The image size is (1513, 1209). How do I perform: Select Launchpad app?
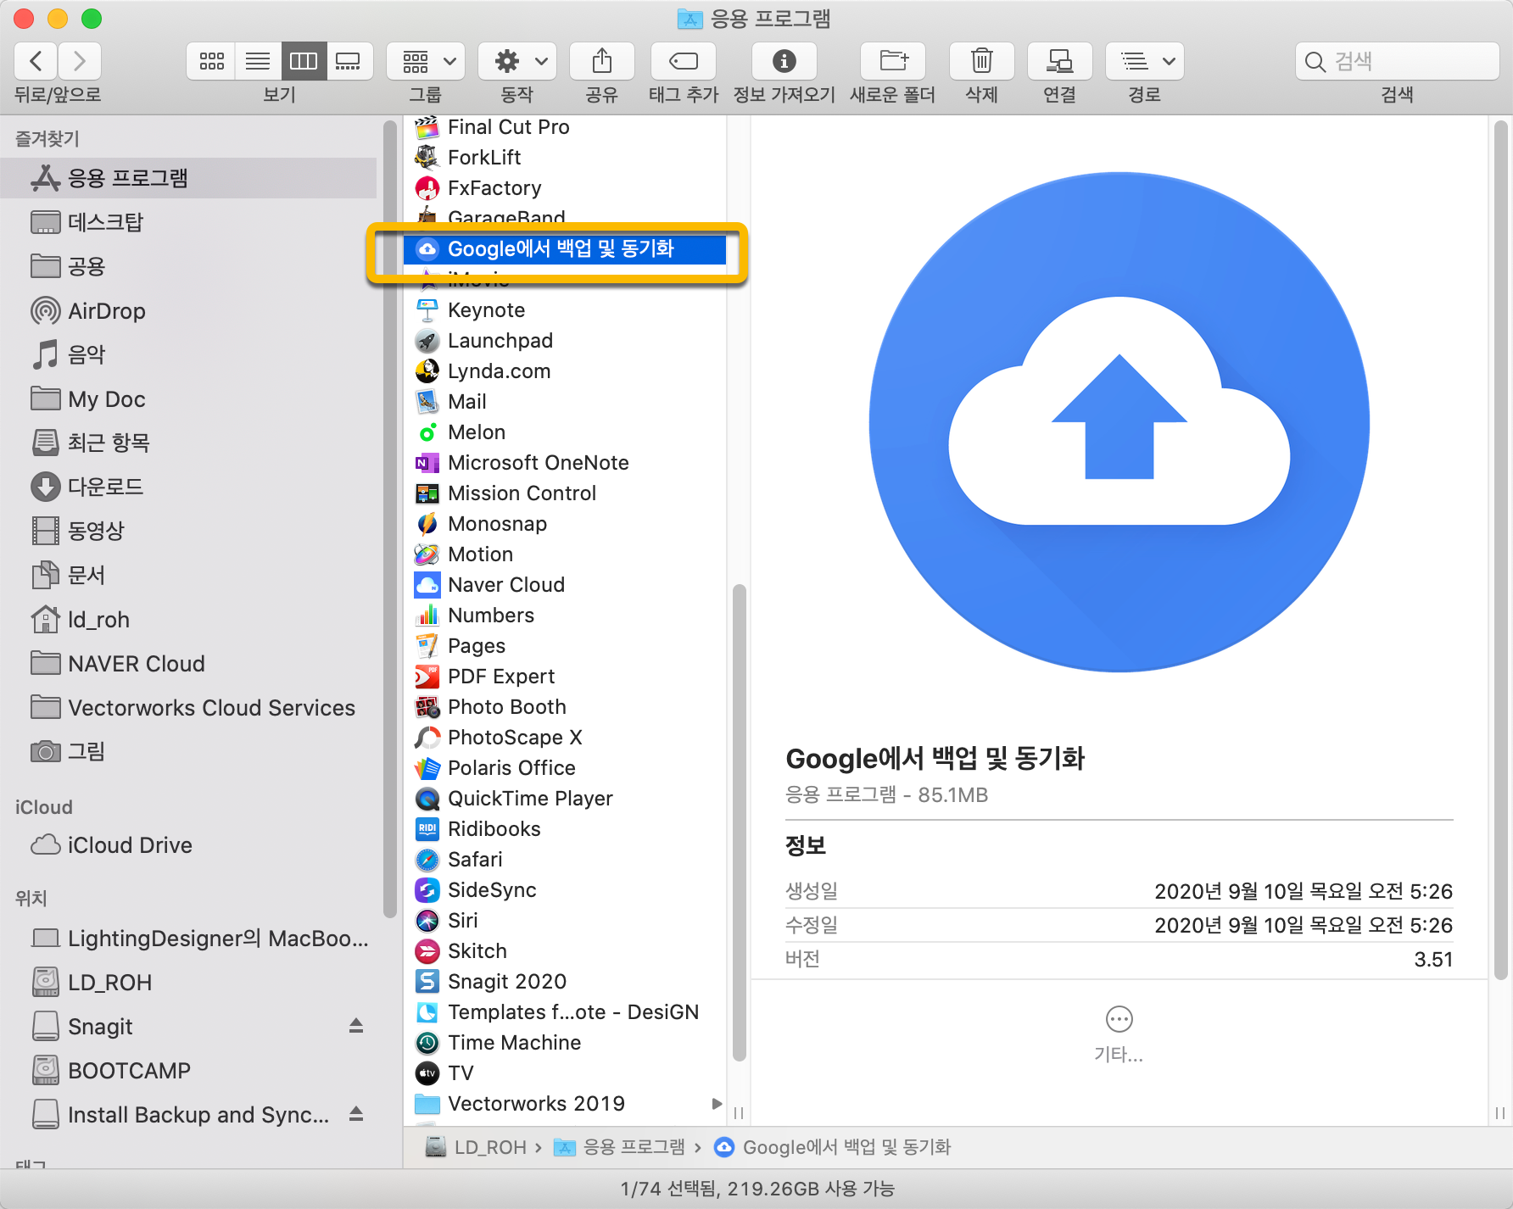(565, 341)
